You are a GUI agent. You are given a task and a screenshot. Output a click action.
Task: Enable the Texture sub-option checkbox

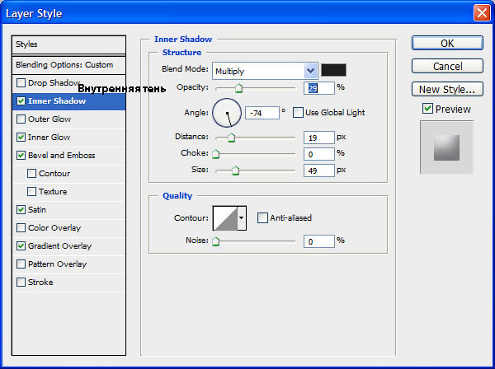pyautogui.click(x=31, y=192)
